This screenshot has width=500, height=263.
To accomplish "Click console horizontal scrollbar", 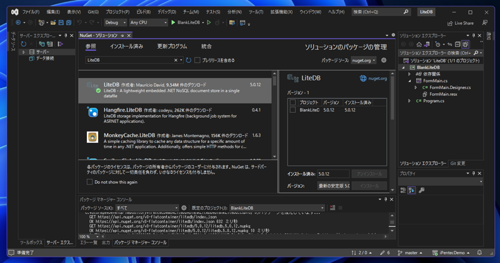I will pos(244,237).
